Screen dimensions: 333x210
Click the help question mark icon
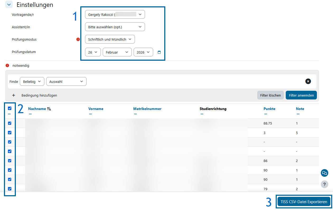pyautogui.click(x=325, y=184)
